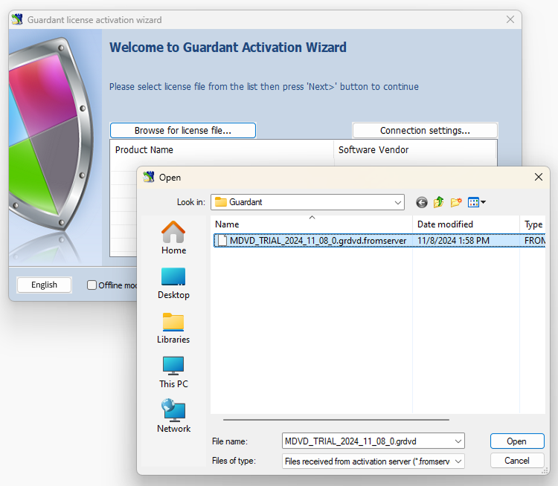558x486 pixels.
Task: Open the View Menu icon dropdown
Action: [477, 202]
